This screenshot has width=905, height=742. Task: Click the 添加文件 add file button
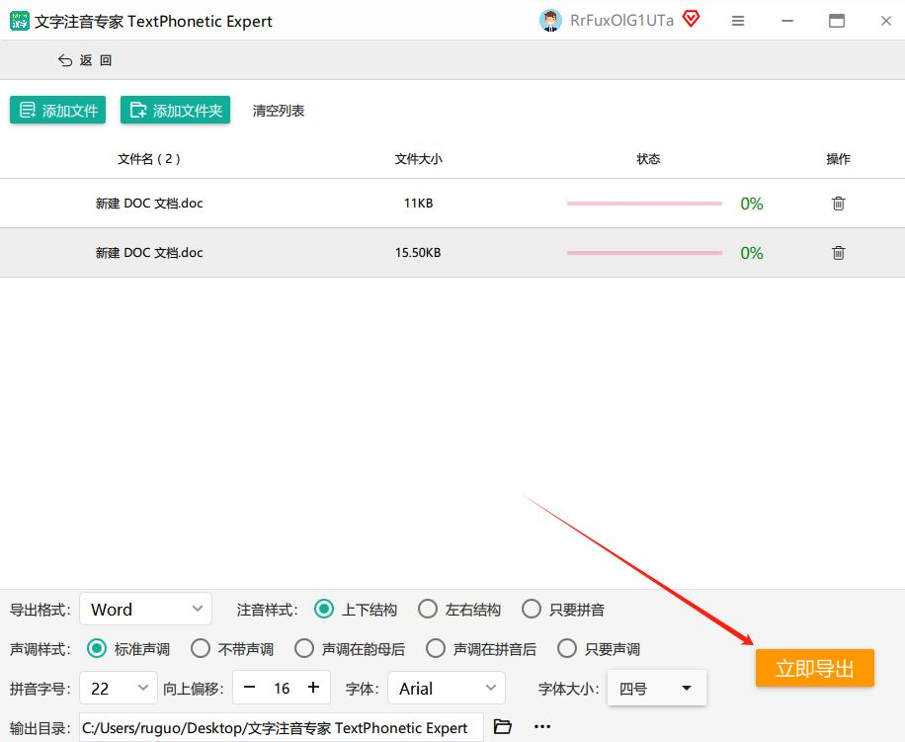point(57,110)
